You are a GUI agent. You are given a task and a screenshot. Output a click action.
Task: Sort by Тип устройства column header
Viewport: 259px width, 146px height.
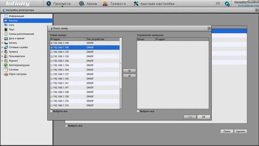[102, 39]
